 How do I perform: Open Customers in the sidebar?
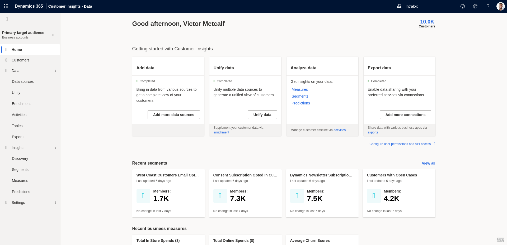click(21, 60)
